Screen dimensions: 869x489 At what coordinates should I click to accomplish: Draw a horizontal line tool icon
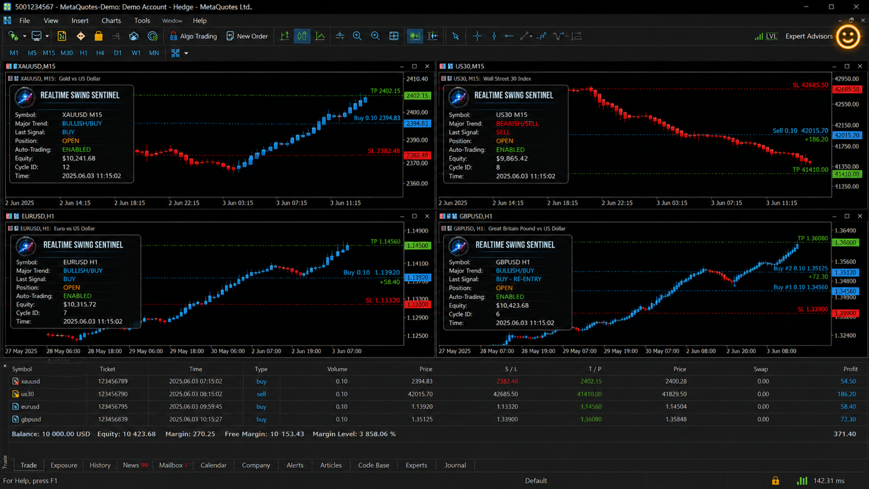(x=509, y=36)
